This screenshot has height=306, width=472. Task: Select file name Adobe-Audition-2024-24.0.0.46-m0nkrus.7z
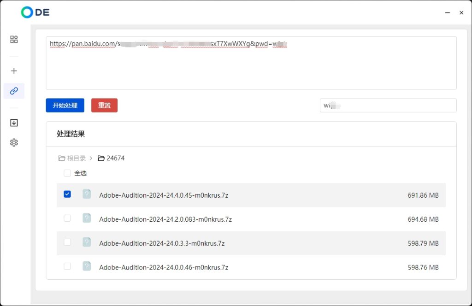click(x=164, y=267)
